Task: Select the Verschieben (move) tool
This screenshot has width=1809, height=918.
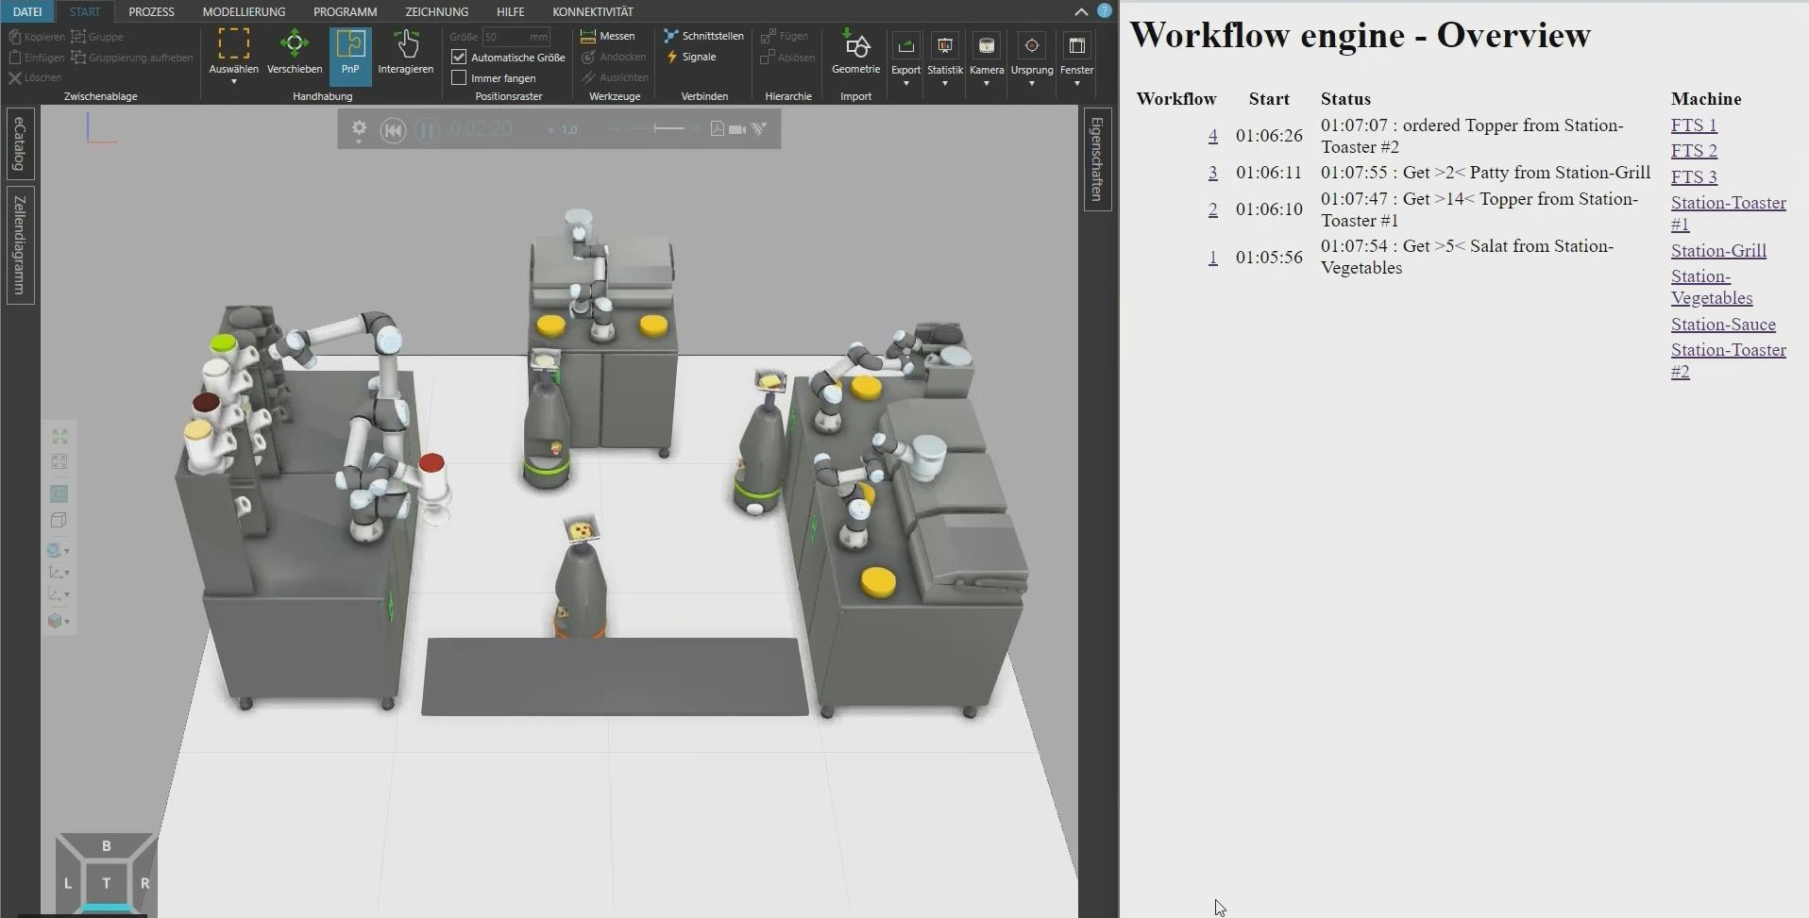Action: [x=294, y=52]
